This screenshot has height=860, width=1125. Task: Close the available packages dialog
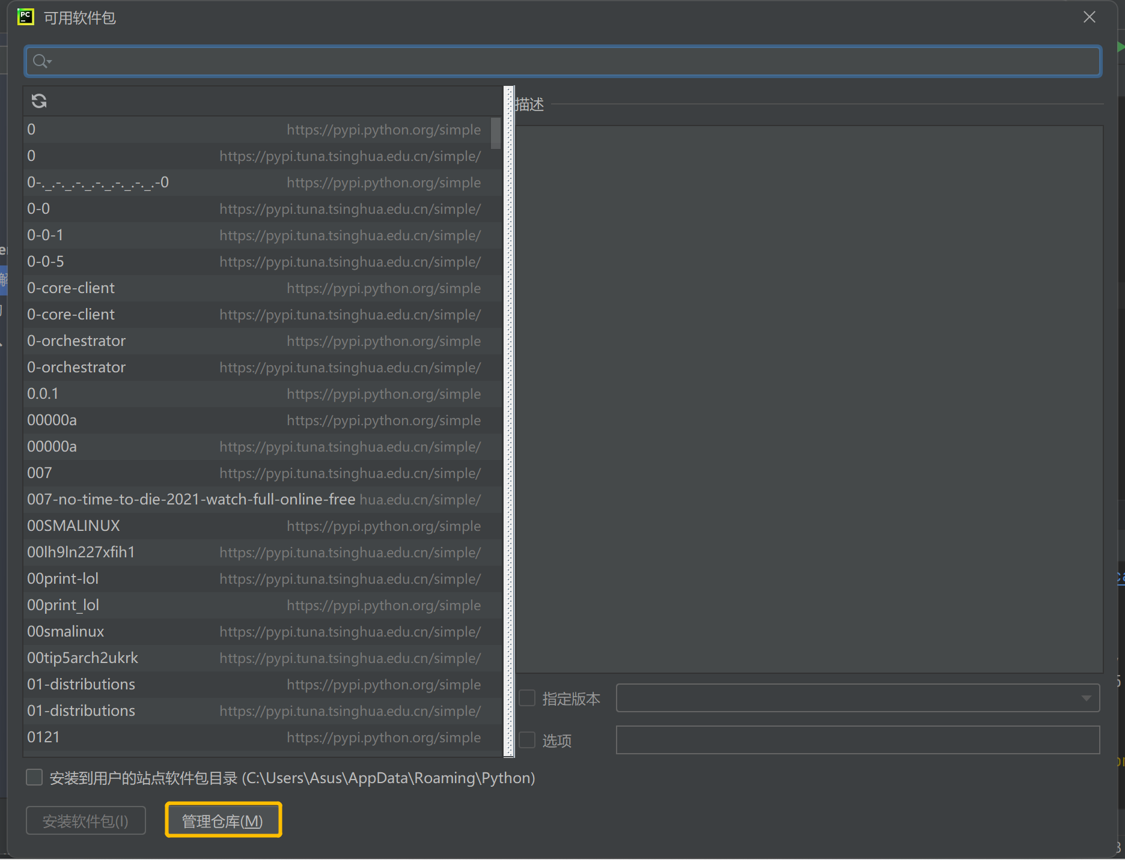tap(1089, 17)
